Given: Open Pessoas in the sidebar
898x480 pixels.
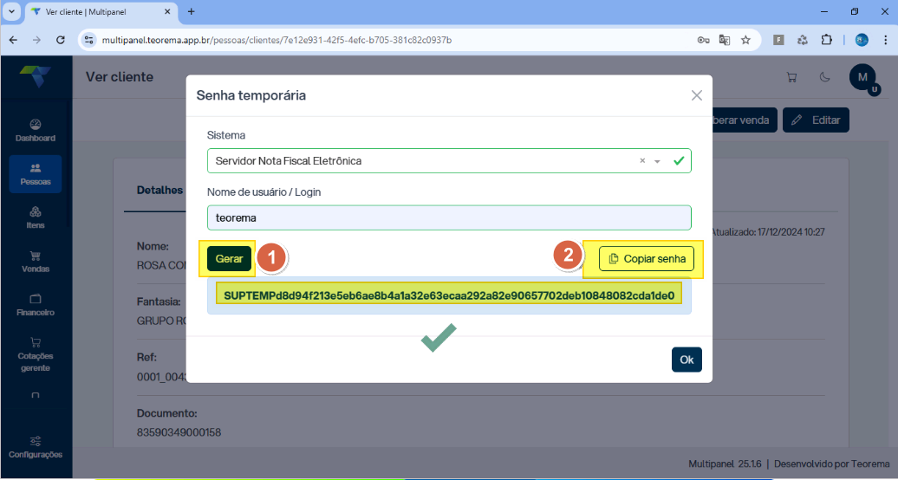Looking at the screenshot, I should click(36, 174).
